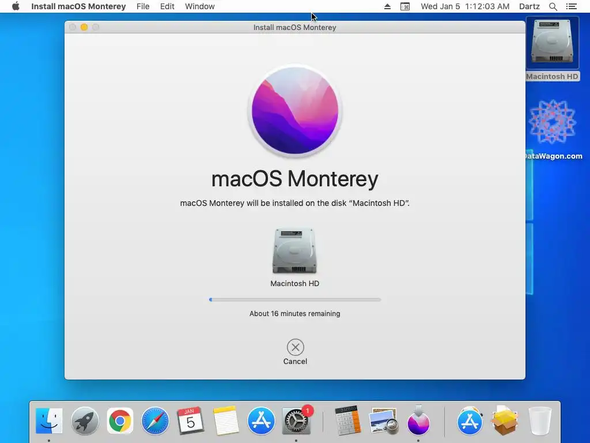The height and width of the screenshot is (443, 590).
Task: Open the Apple menu
Action: [x=16, y=6]
